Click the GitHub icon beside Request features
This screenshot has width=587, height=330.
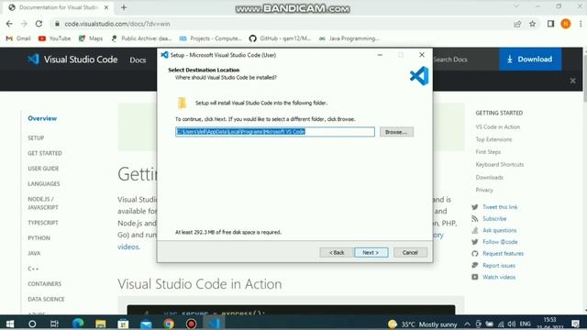point(475,254)
